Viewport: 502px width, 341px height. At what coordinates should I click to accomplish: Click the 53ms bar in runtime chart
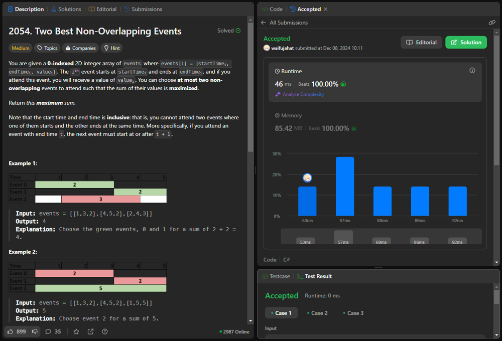point(307,201)
